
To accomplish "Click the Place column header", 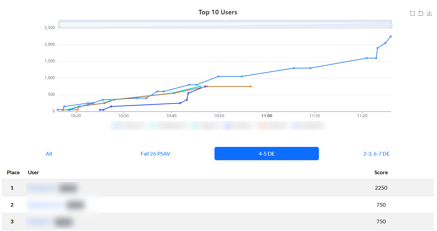I will click(x=13, y=173).
